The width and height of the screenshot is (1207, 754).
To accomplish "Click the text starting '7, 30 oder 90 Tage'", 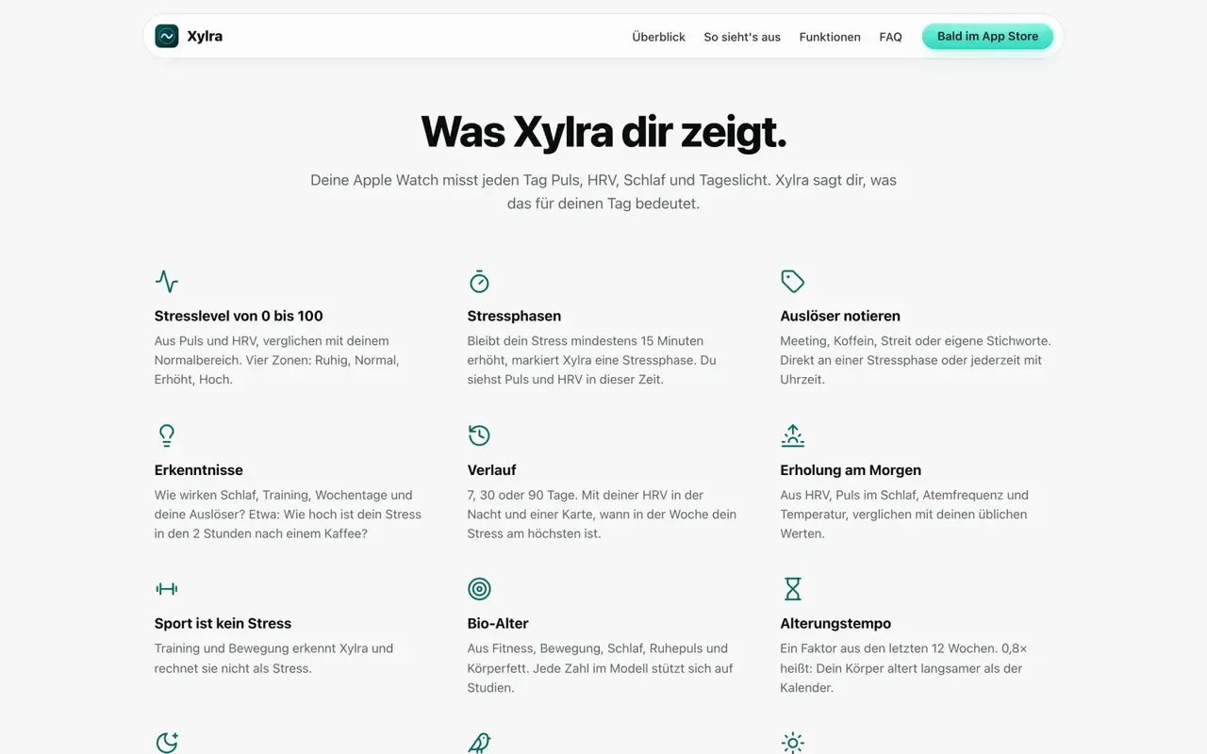I will click(602, 515).
